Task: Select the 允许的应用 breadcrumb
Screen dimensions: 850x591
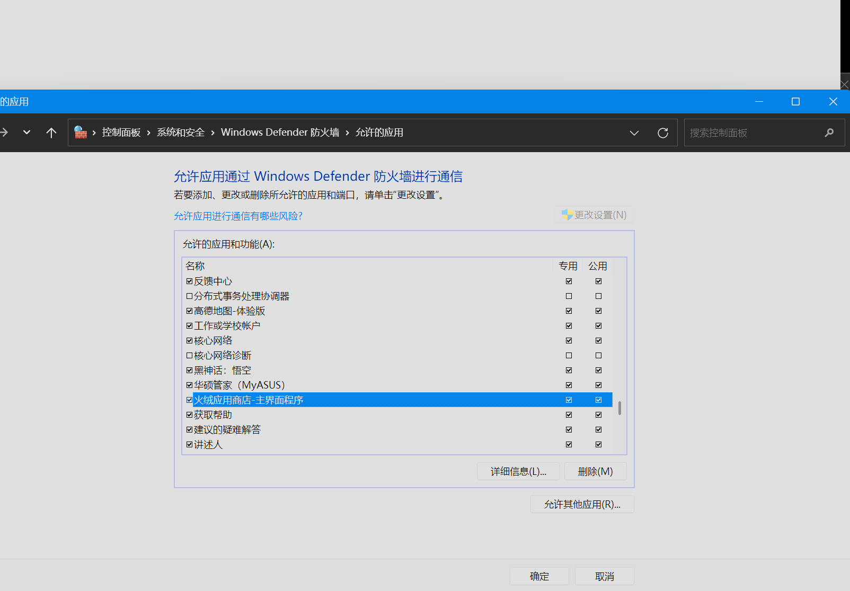Action: 379,133
